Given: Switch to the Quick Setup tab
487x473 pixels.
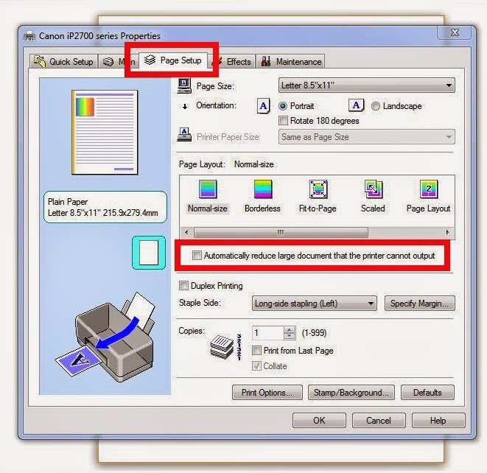Looking at the screenshot, I should 64,61.
